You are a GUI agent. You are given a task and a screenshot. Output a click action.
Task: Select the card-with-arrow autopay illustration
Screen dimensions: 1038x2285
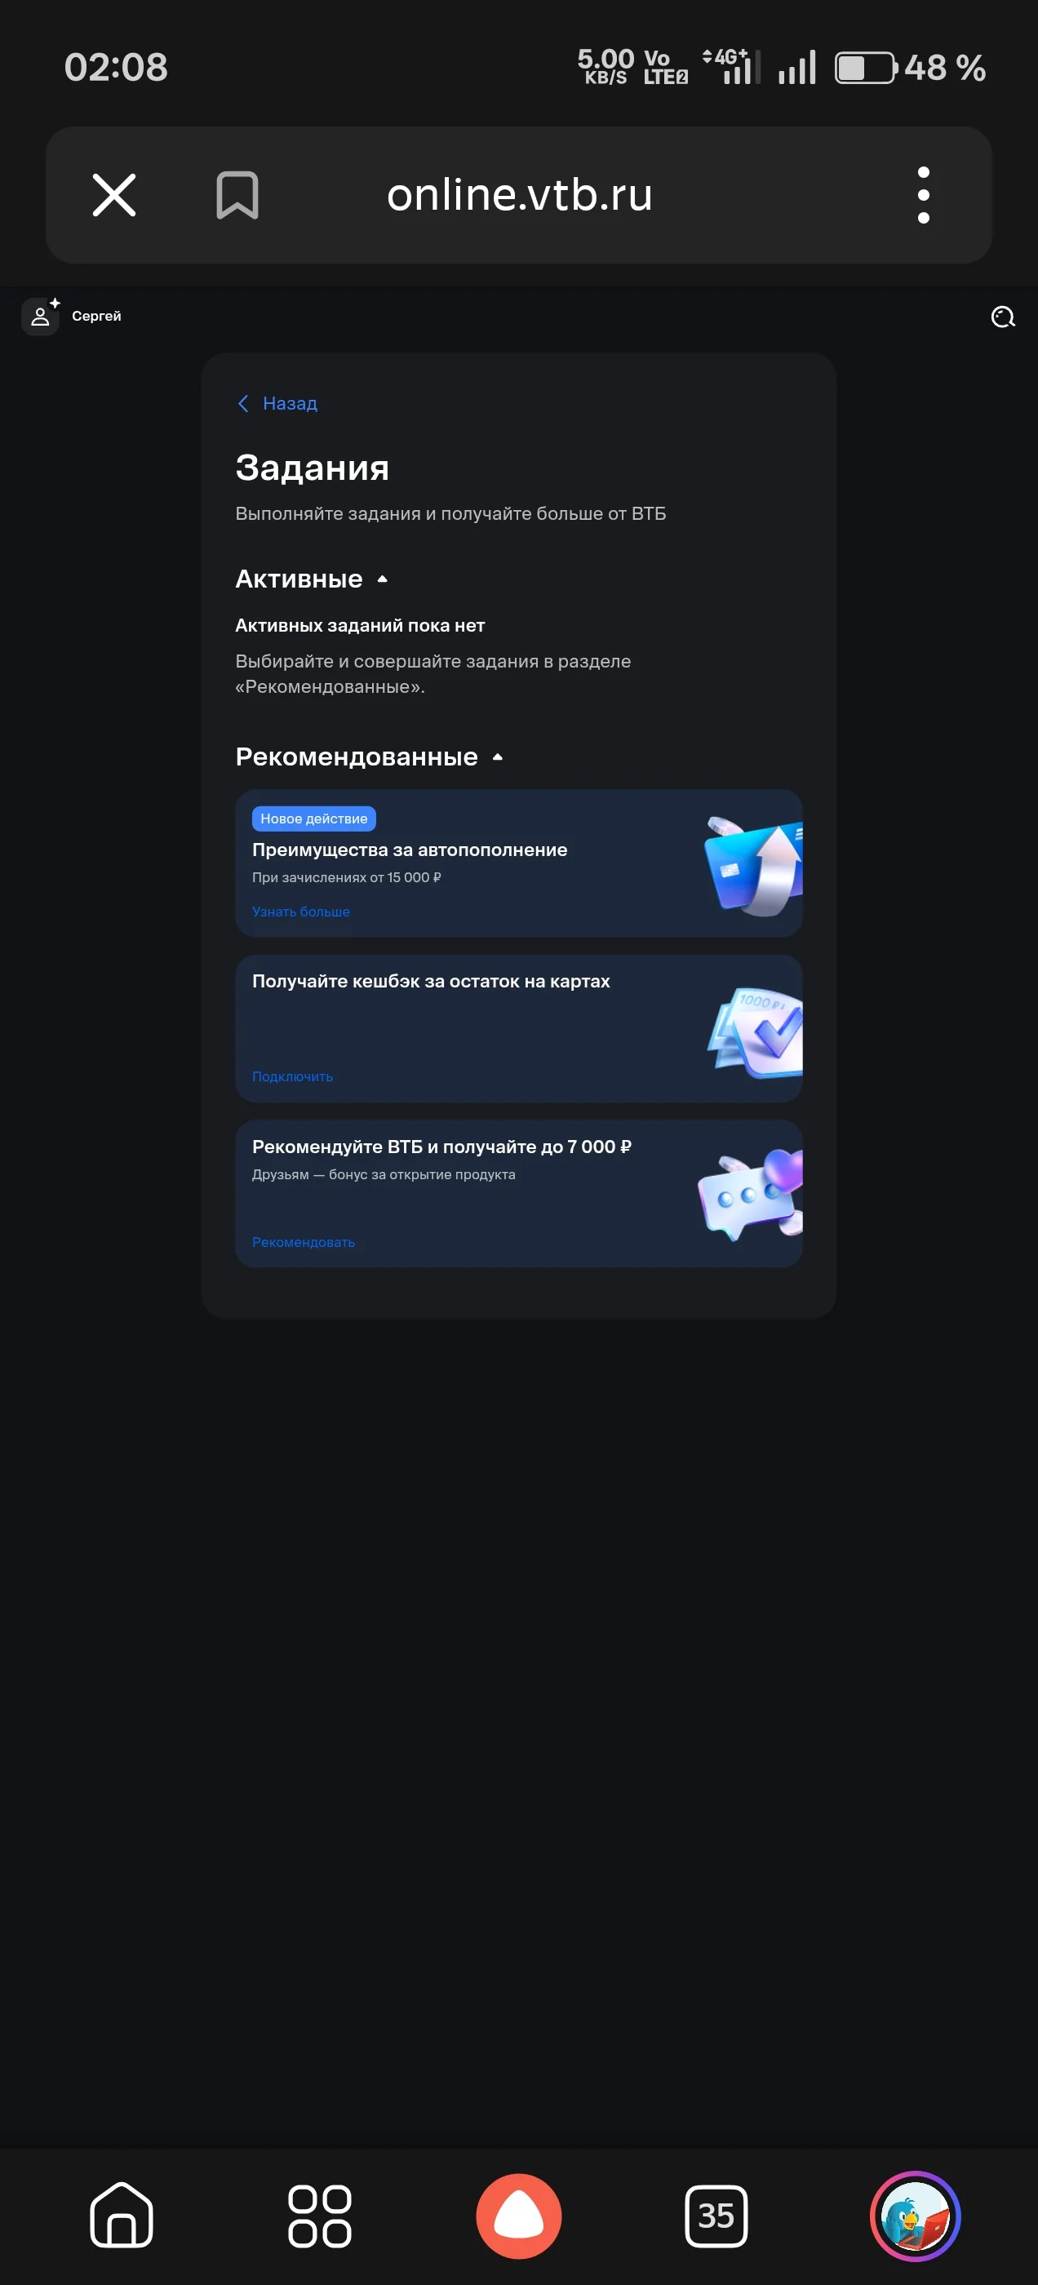(753, 866)
